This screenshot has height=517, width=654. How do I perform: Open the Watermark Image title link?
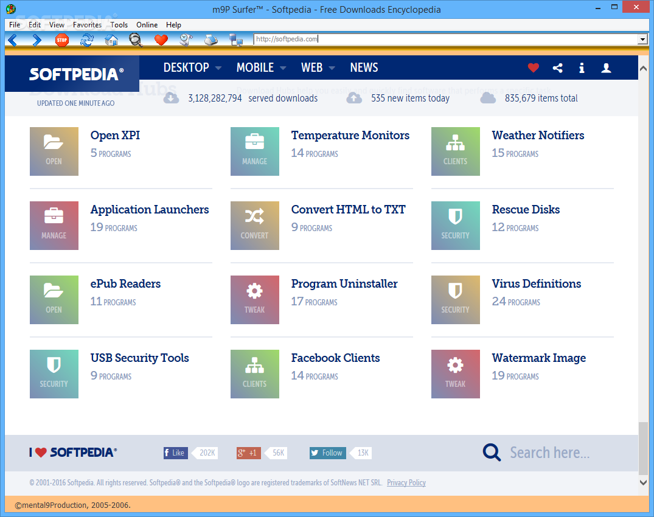tap(539, 358)
